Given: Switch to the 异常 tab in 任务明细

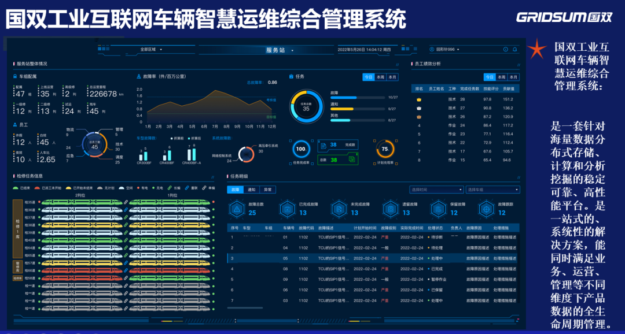Looking at the screenshot, I should tap(267, 190).
